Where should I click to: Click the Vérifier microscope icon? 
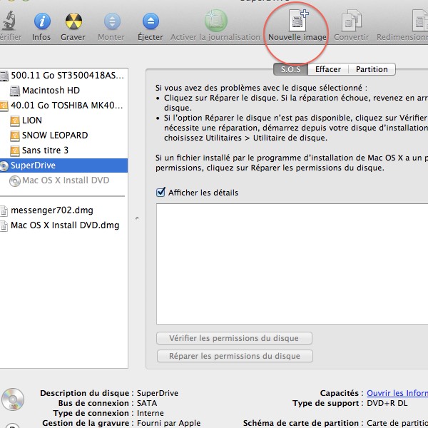coord(9,20)
